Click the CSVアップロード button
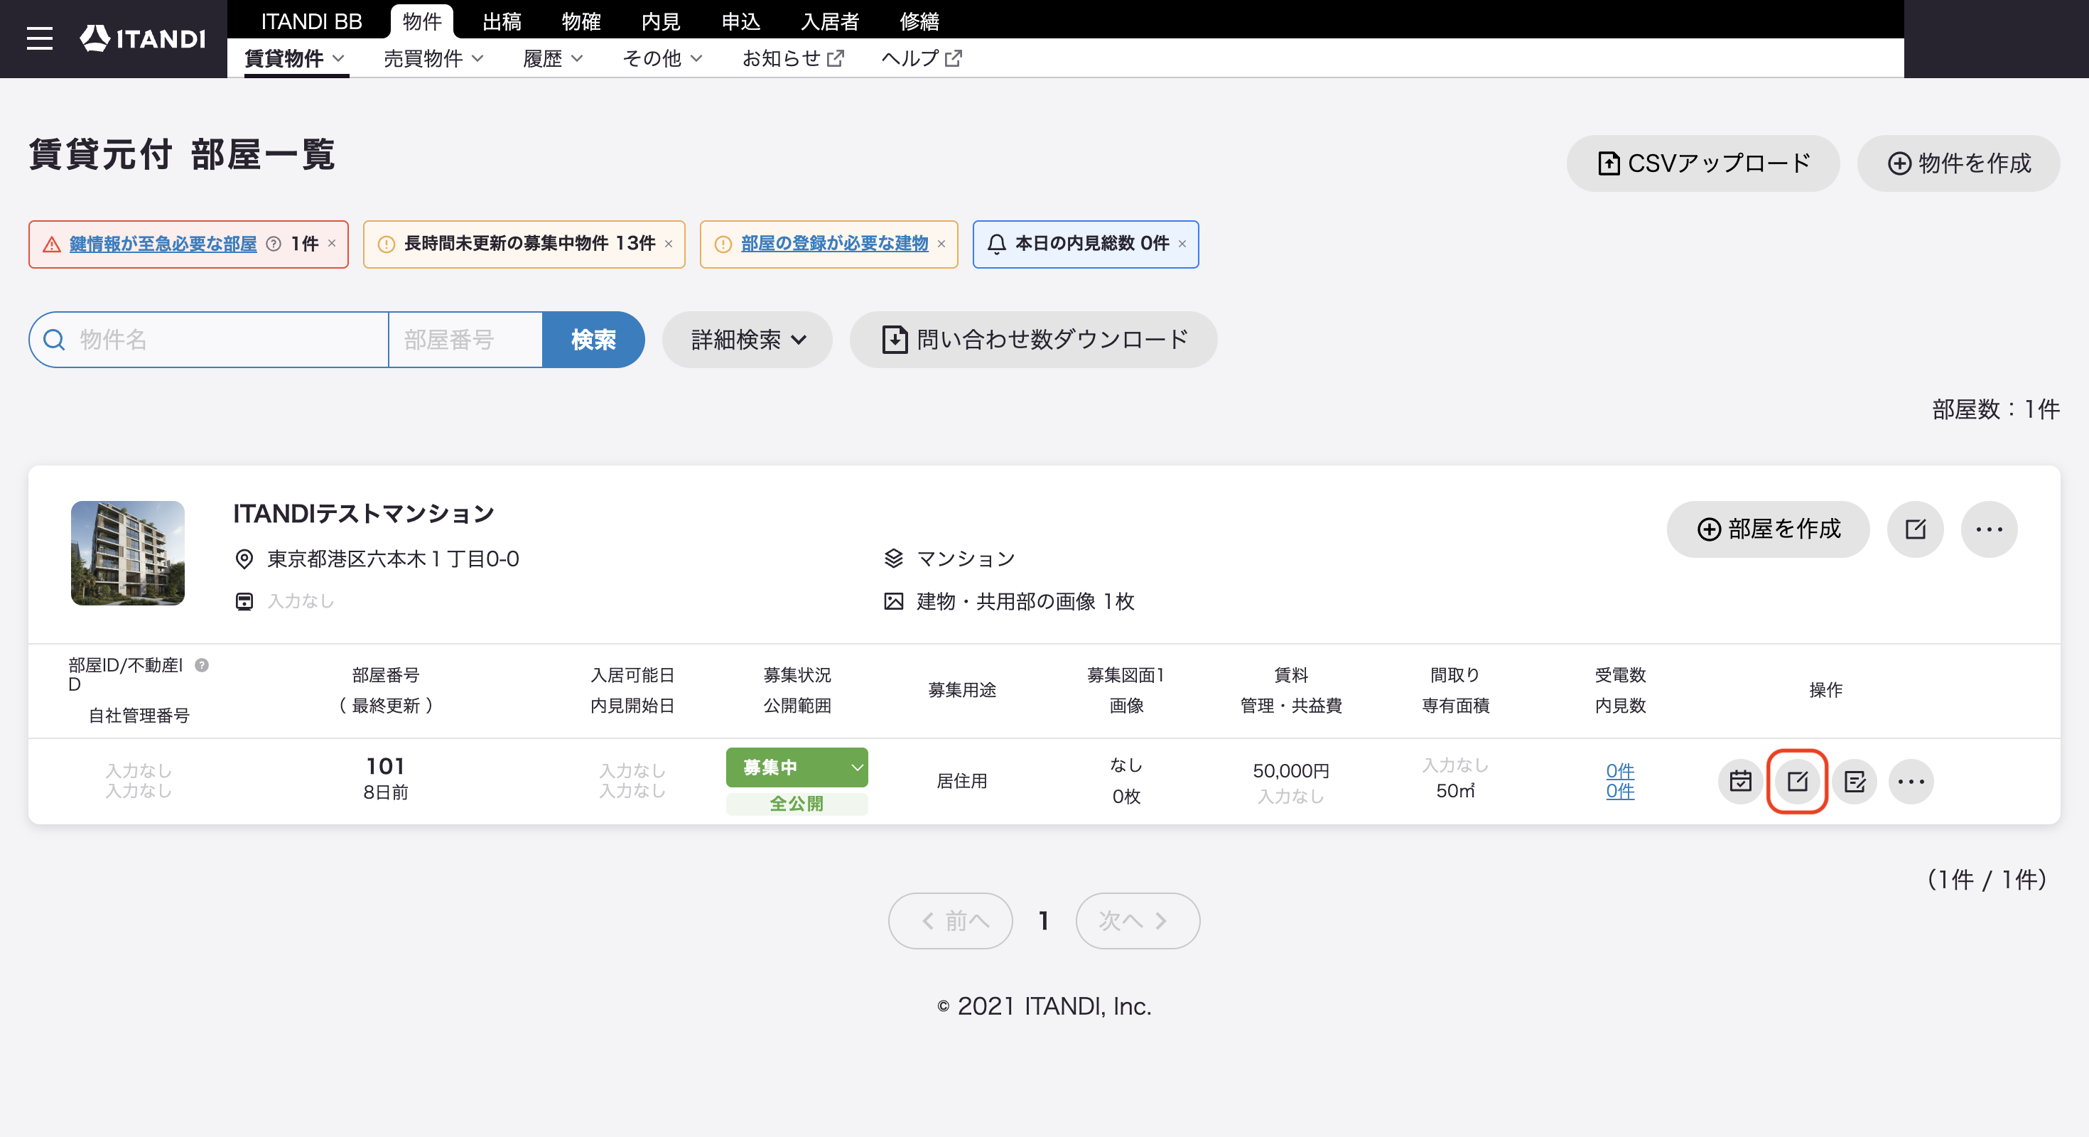 click(1703, 163)
